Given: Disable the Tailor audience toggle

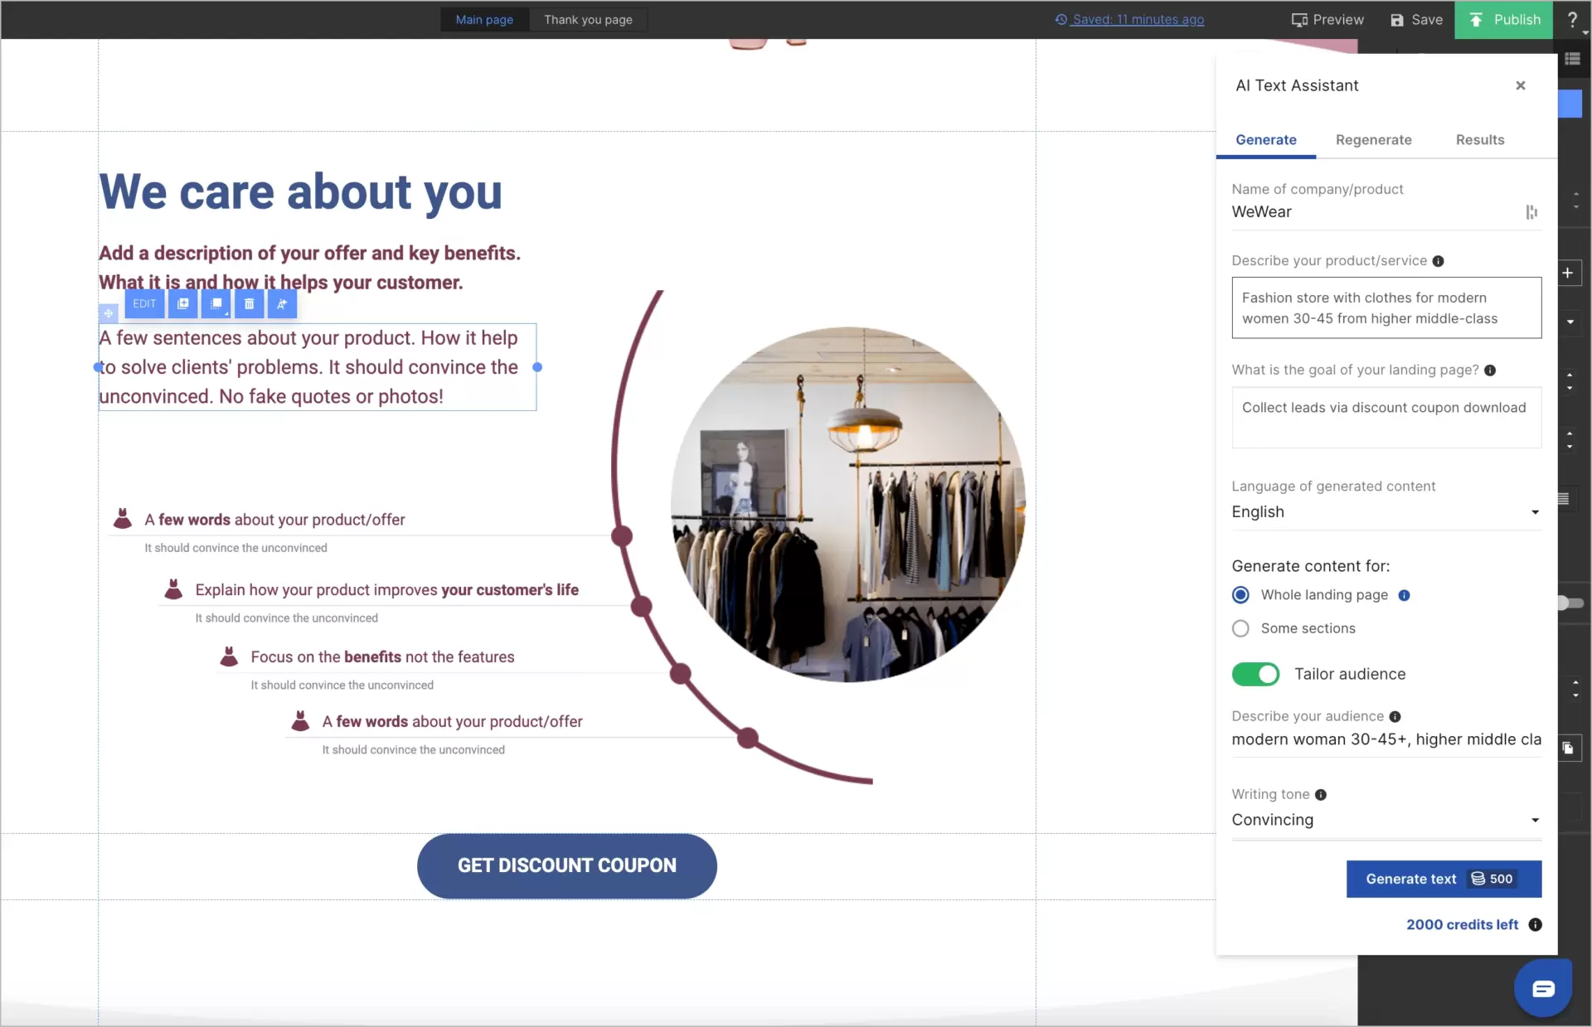Looking at the screenshot, I should click(1255, 674).
